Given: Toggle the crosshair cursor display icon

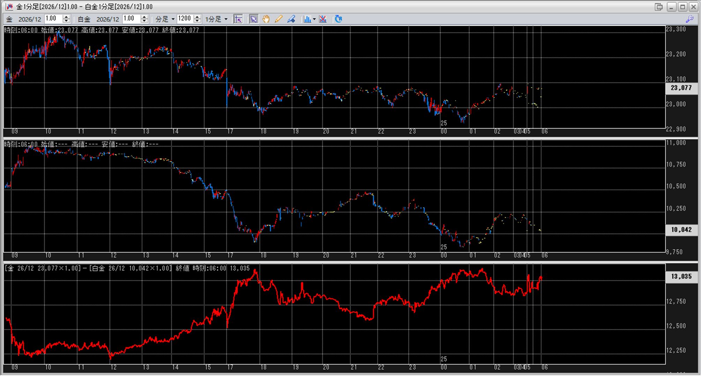Looking at the screenshot, I should click(238, 19).
